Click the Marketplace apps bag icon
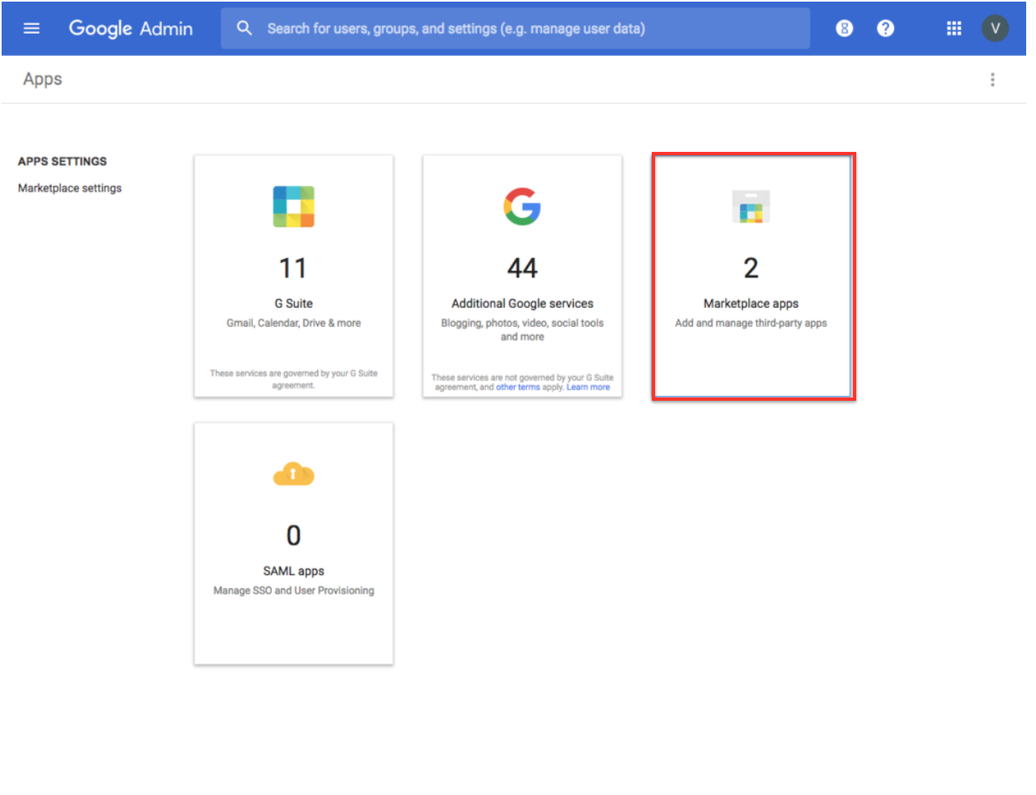This screenshot has width=1036, height=795. click(751, 207)
